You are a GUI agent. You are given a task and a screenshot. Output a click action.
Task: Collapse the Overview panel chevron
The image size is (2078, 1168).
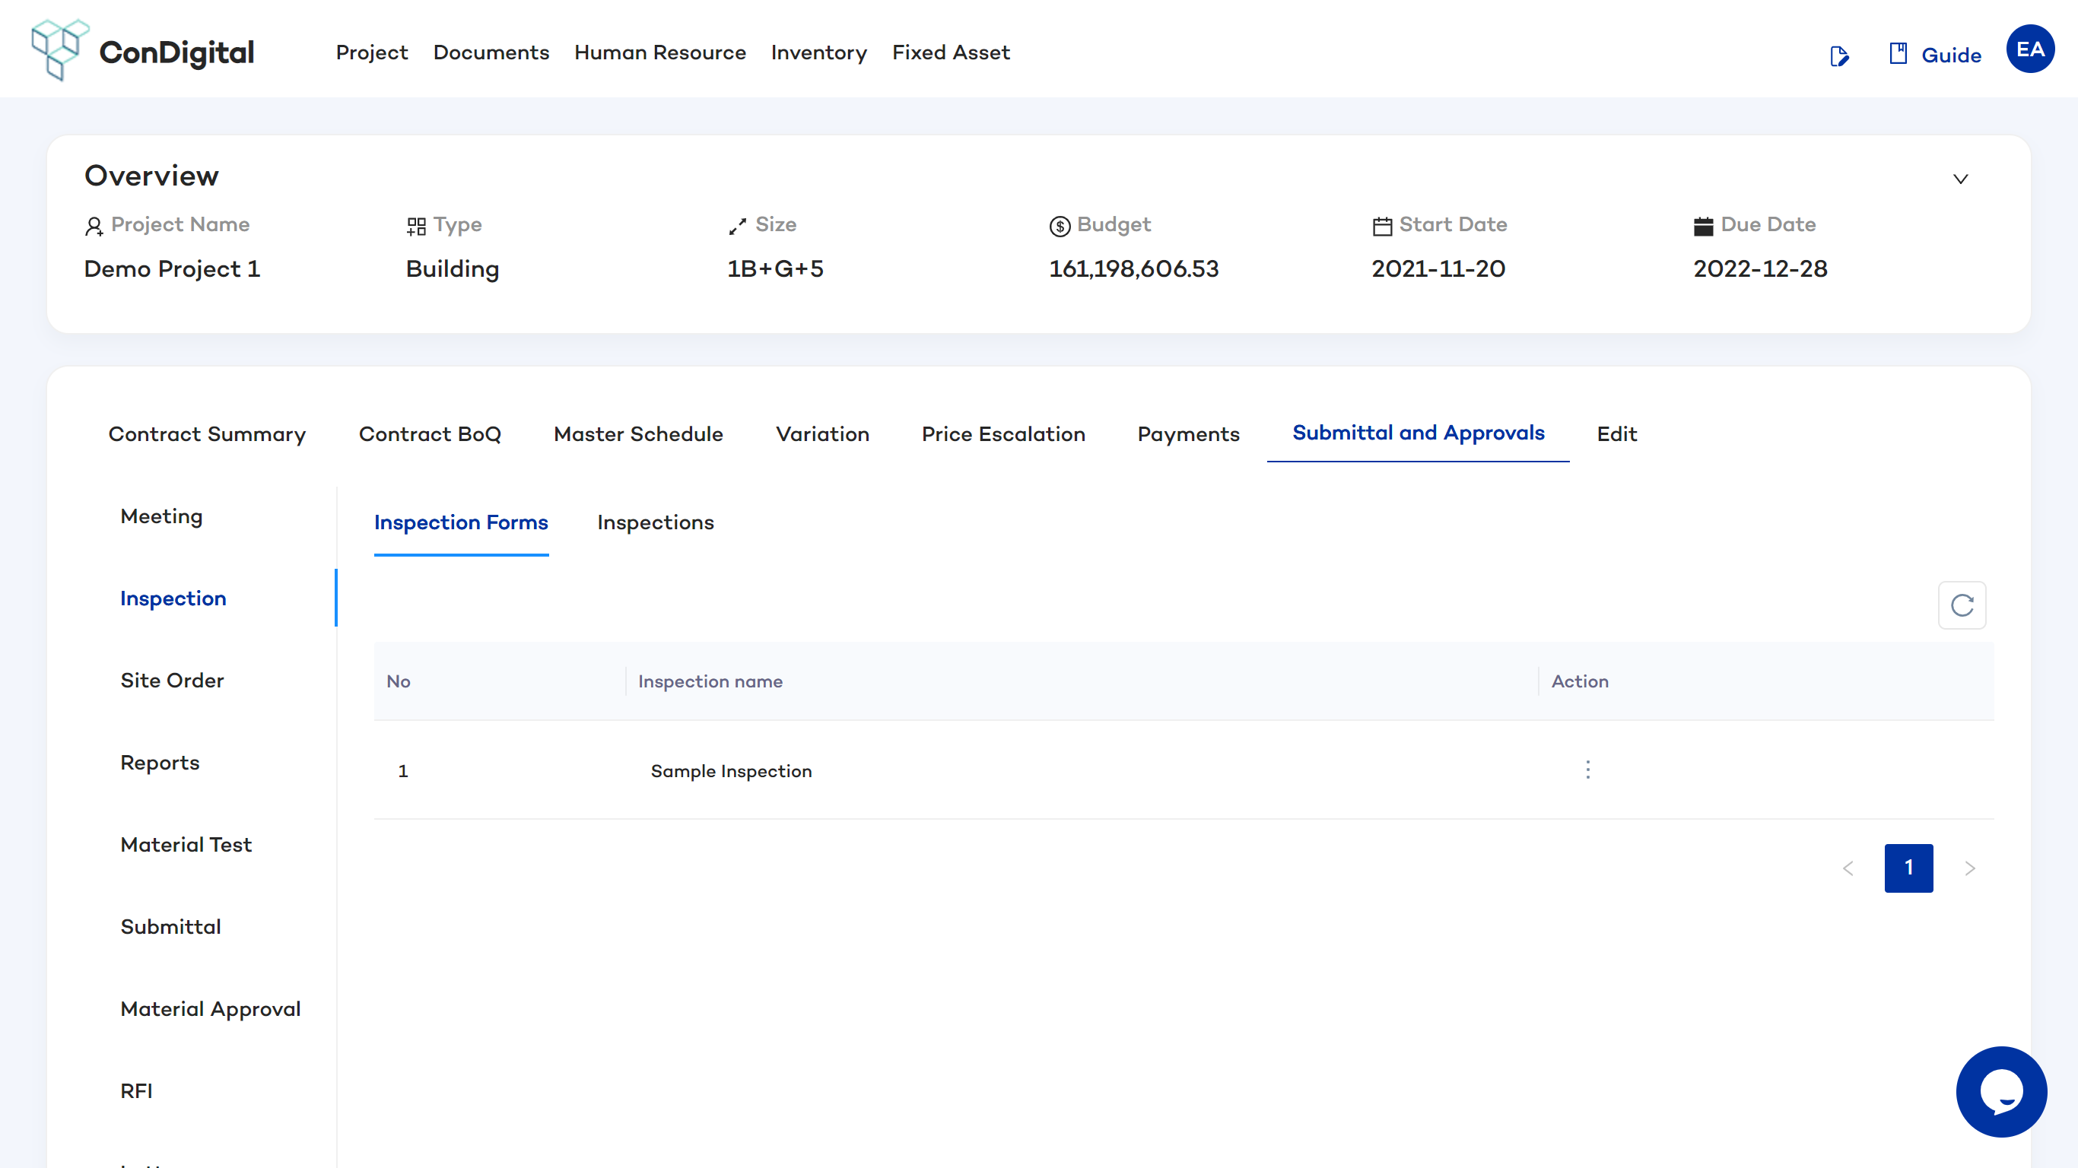1960,179
